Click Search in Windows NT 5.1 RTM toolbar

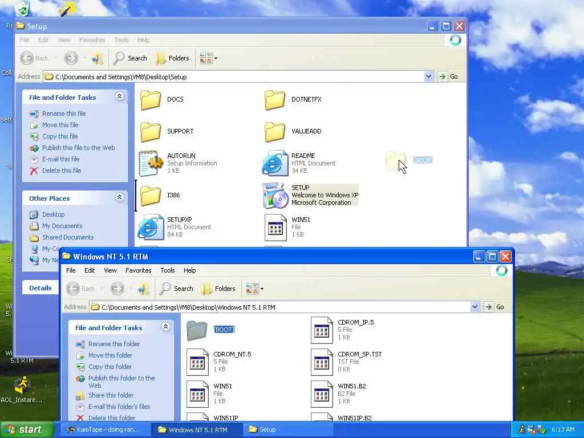coord(176,289)
